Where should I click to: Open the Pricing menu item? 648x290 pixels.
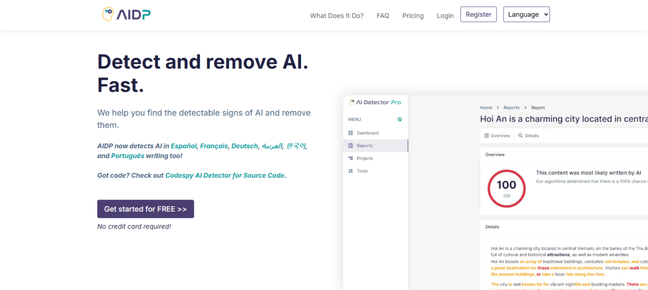coord(412,15)
